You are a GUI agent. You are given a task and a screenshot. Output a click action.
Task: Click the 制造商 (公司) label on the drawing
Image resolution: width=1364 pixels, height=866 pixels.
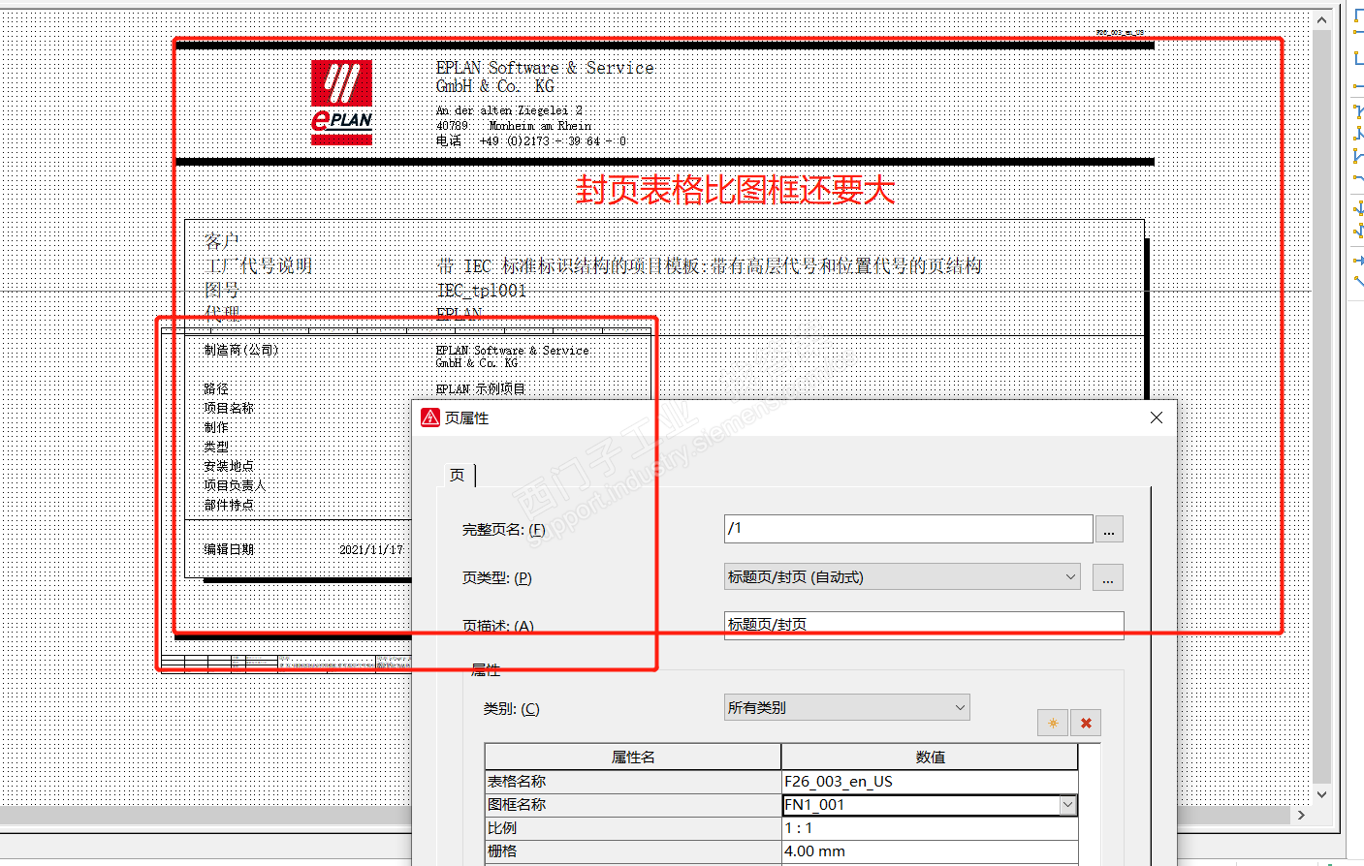[x=241, y=350]
